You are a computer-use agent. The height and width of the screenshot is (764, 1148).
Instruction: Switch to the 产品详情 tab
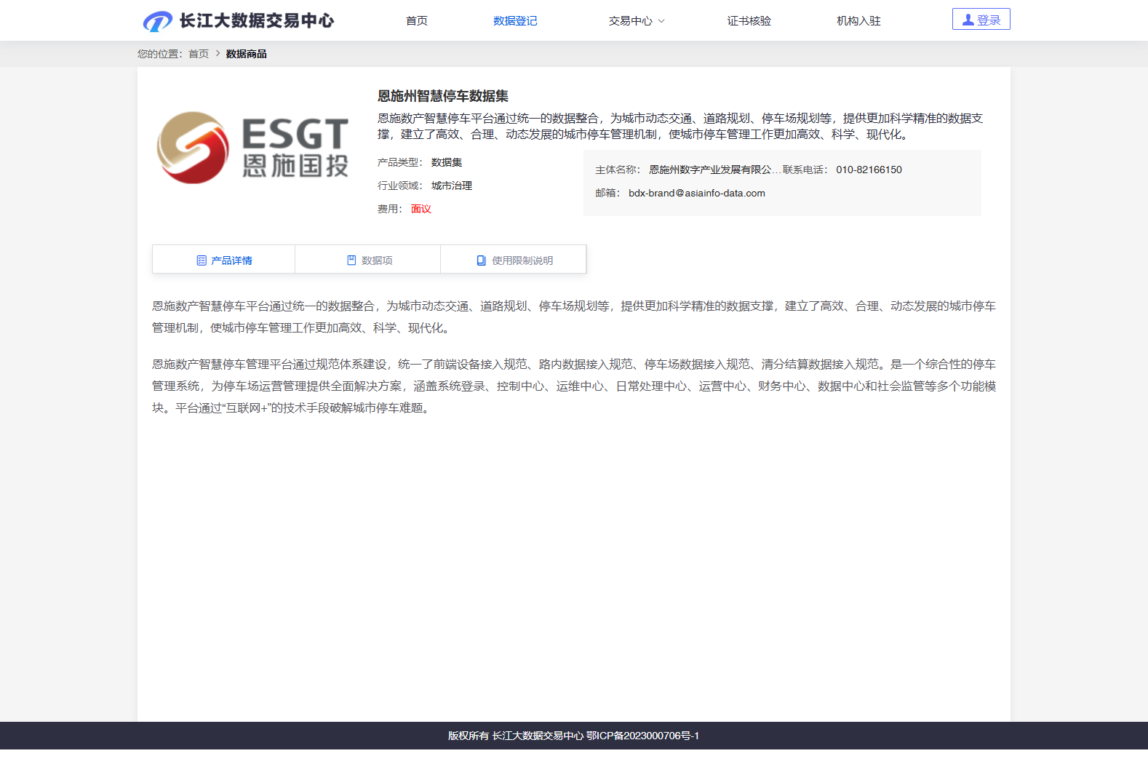(224, 260)
